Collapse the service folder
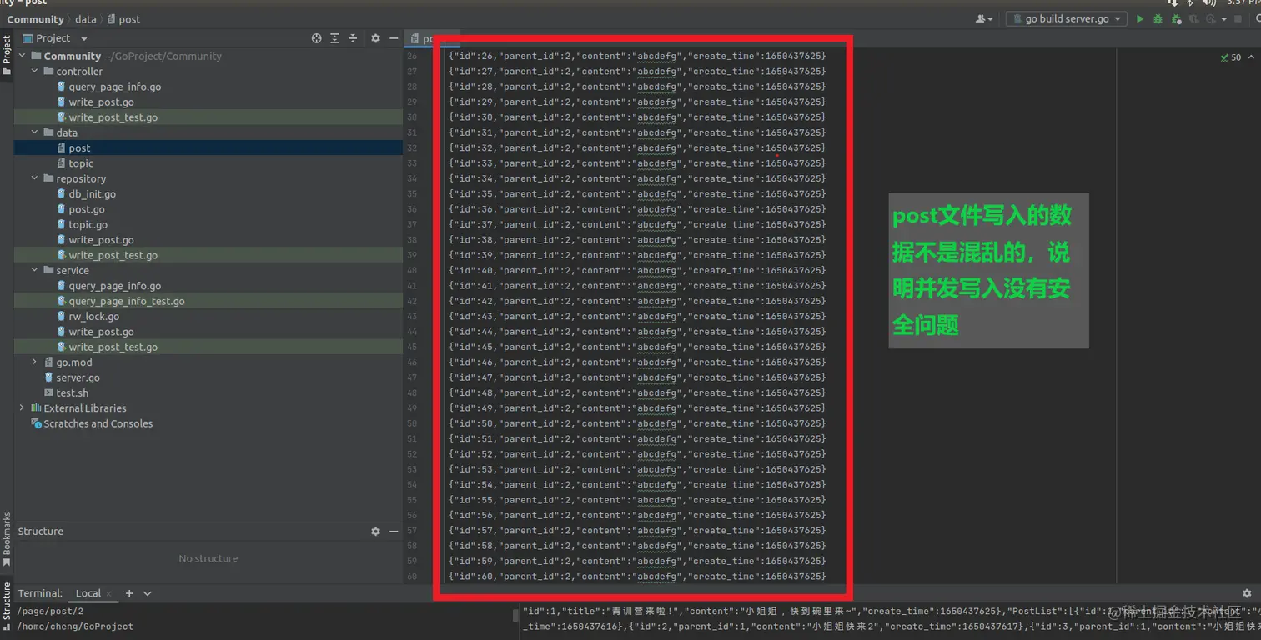This screenshot has width=1261, height=640. click(35, 270)
